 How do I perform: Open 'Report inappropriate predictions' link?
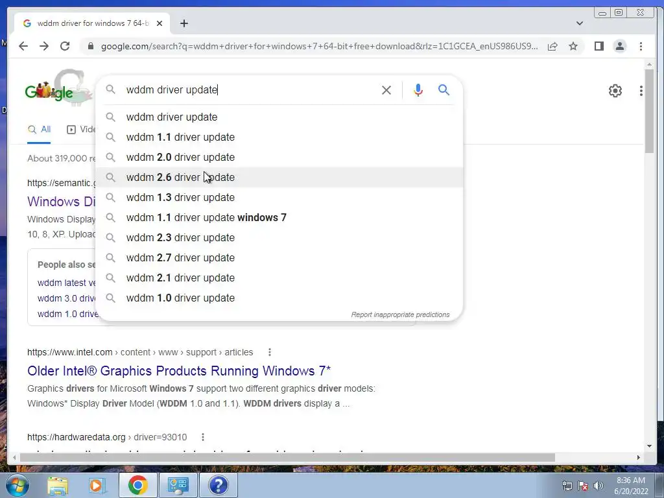400,314
